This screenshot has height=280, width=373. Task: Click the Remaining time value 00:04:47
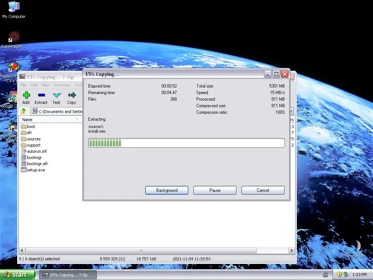(169, 93)
